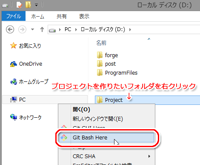Expand the chevron after PC in address bar
This screenshot has width=200, height=165.
(76, 30)
